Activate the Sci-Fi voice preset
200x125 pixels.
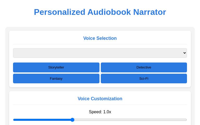pos(144,78)
